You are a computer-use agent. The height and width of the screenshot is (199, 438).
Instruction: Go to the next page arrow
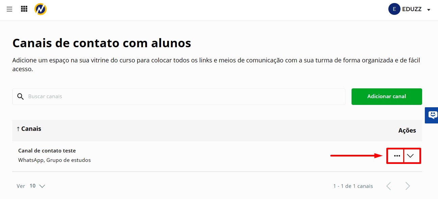408,186
